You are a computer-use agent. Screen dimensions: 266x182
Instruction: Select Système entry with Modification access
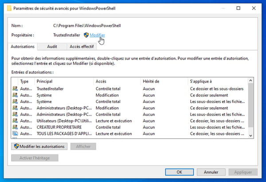129,95
